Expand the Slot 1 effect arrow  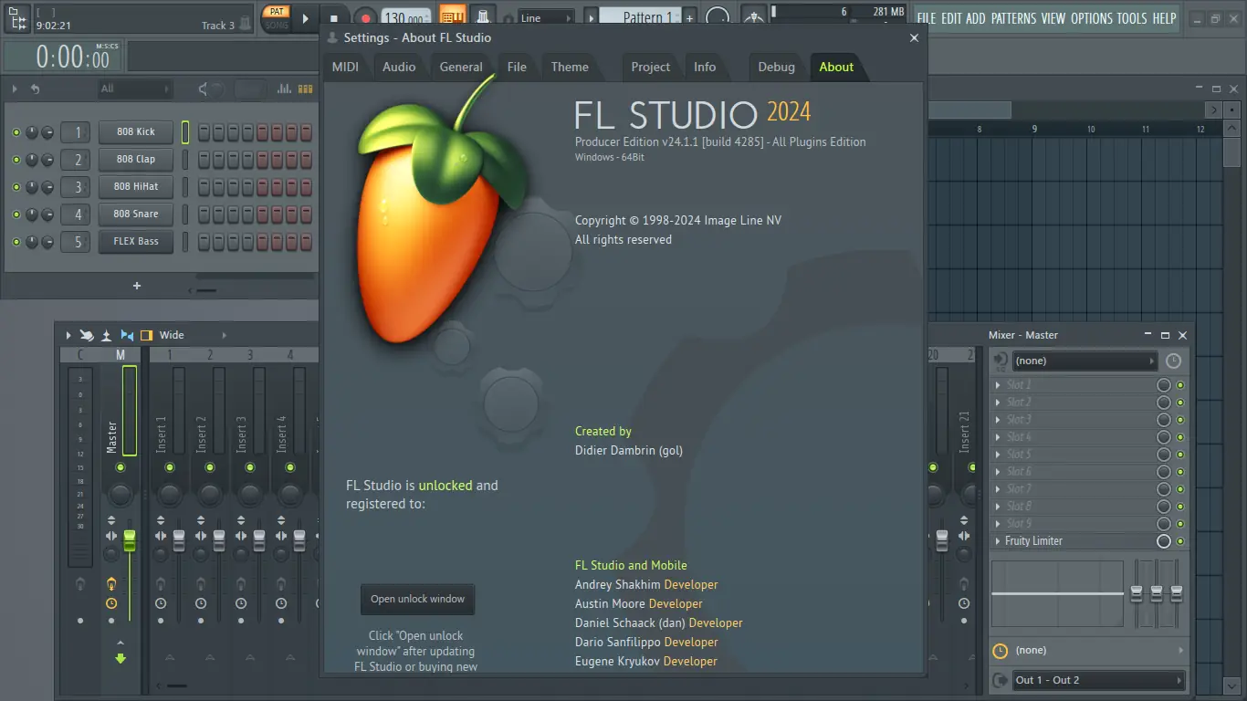point(998,385)
